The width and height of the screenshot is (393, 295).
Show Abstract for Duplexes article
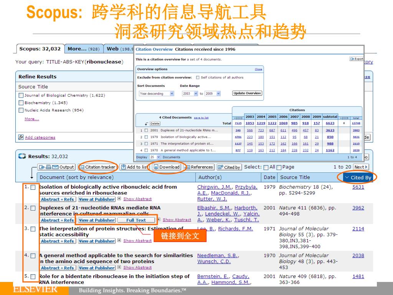pyautogui.click(x=177, y=220)
